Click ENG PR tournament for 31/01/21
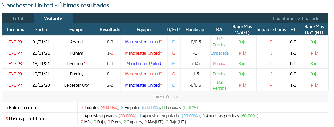334x127 pixels. (15, 42)
